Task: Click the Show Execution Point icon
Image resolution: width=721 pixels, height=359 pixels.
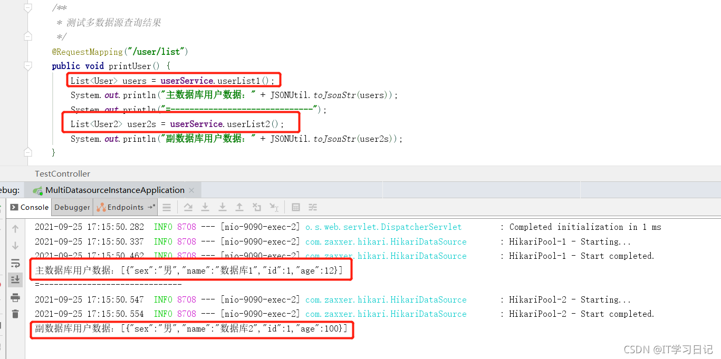Action: tap(167, 208)
